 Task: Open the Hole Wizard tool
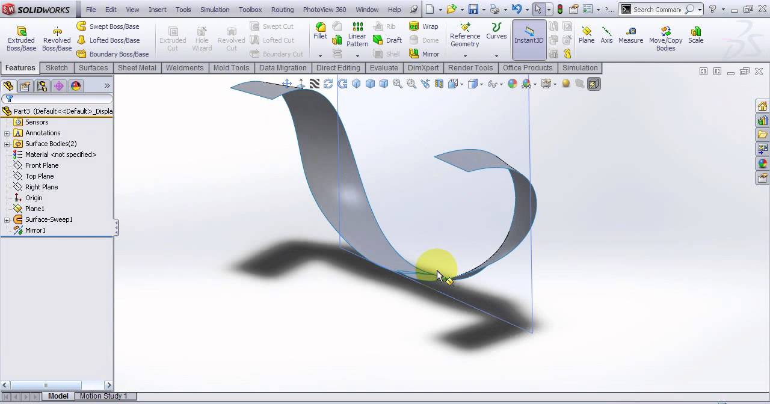202,36
